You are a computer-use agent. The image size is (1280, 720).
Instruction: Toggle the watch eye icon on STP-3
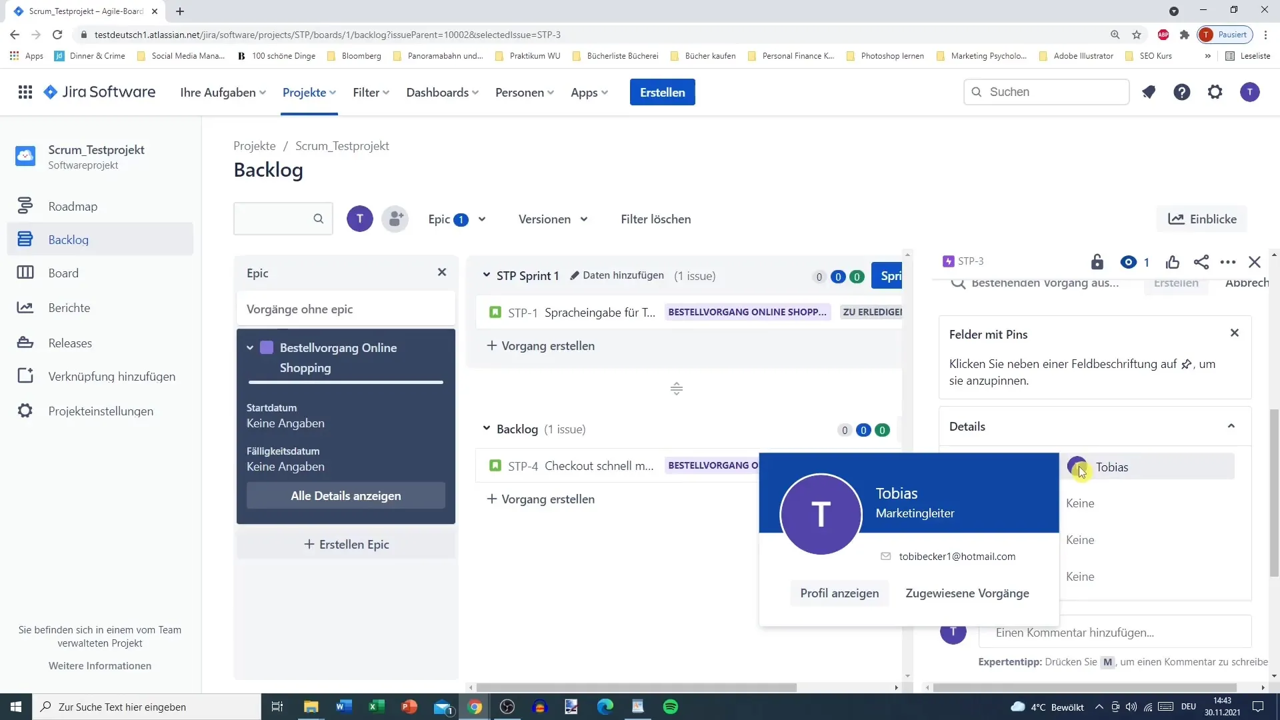[x=1129, y=262]
